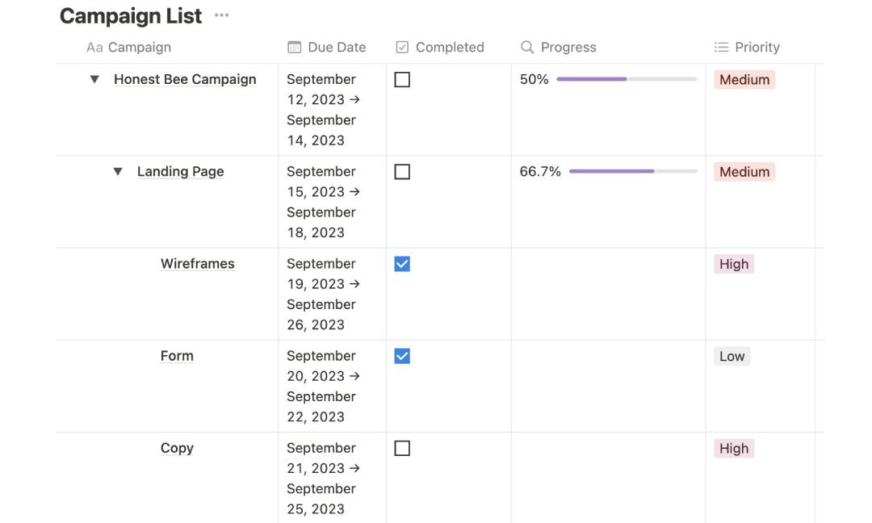The image size is (872, 523).
Task: Uncheck the Completed box for Wireframes
Action: (402, 263)
